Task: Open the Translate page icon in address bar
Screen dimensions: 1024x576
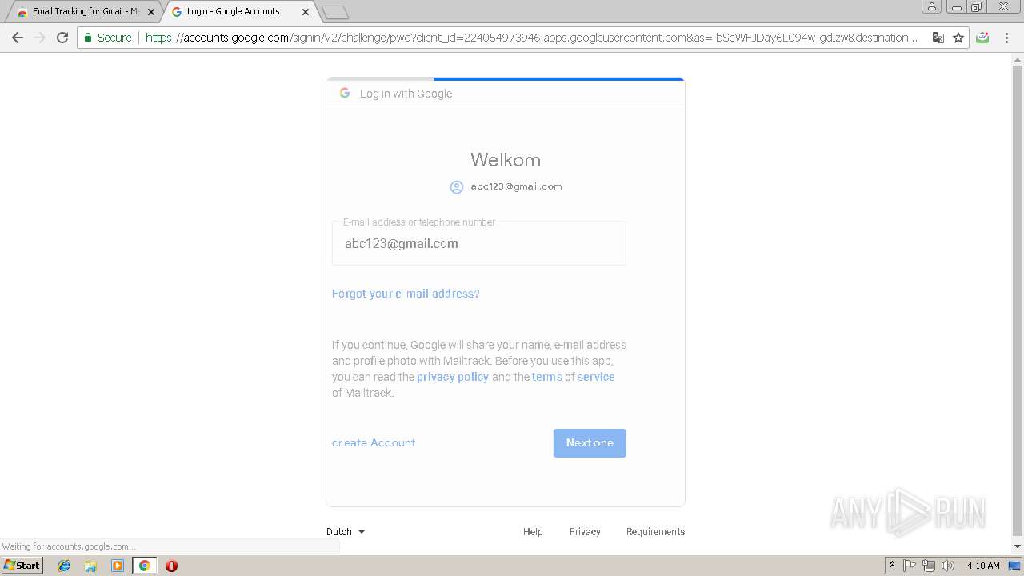Action: [938, 38]
